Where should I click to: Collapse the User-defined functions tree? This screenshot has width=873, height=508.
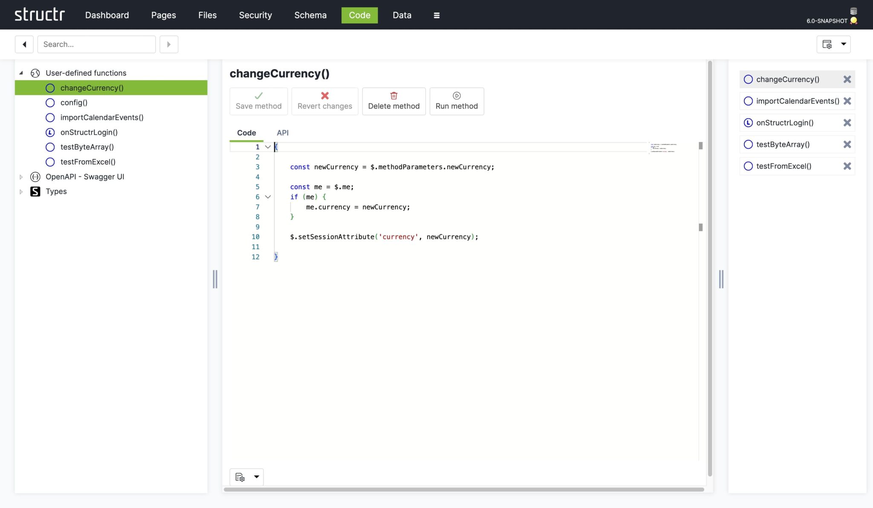[x=20, y=73]
